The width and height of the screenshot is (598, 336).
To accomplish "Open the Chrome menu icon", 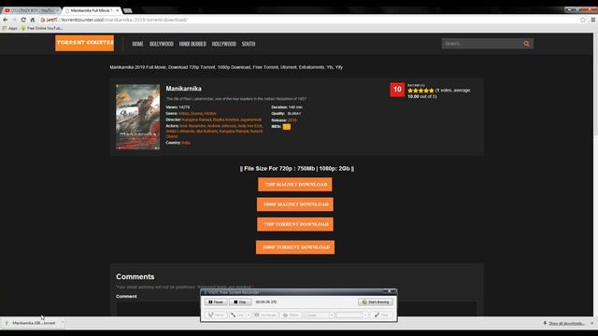I will point(593,20).
